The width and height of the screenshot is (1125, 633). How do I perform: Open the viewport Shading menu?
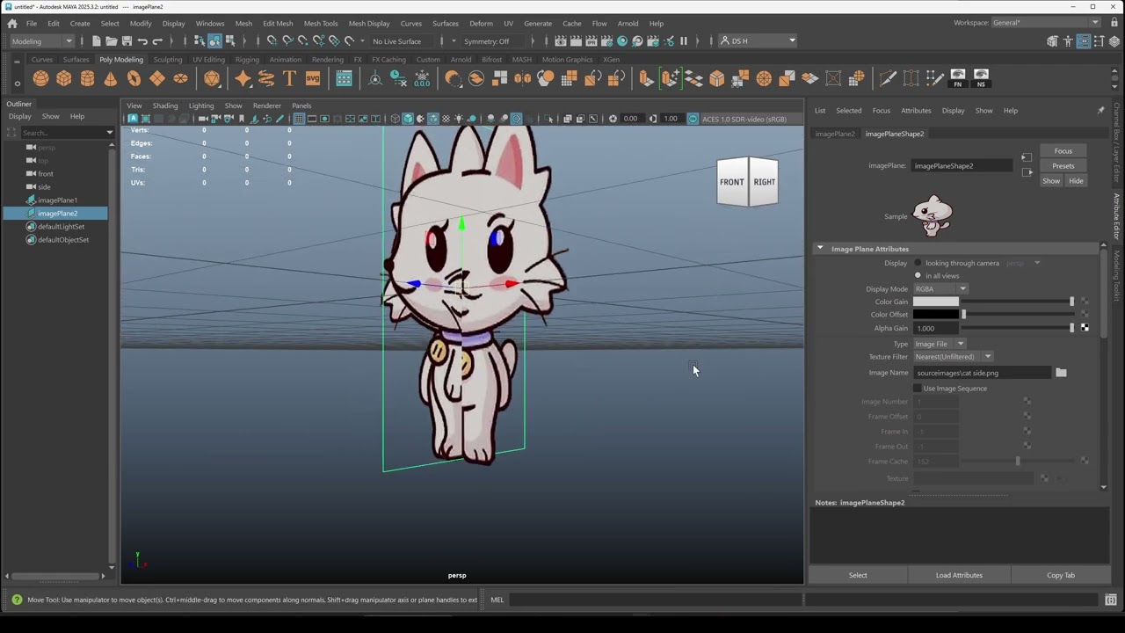[165, 105]
